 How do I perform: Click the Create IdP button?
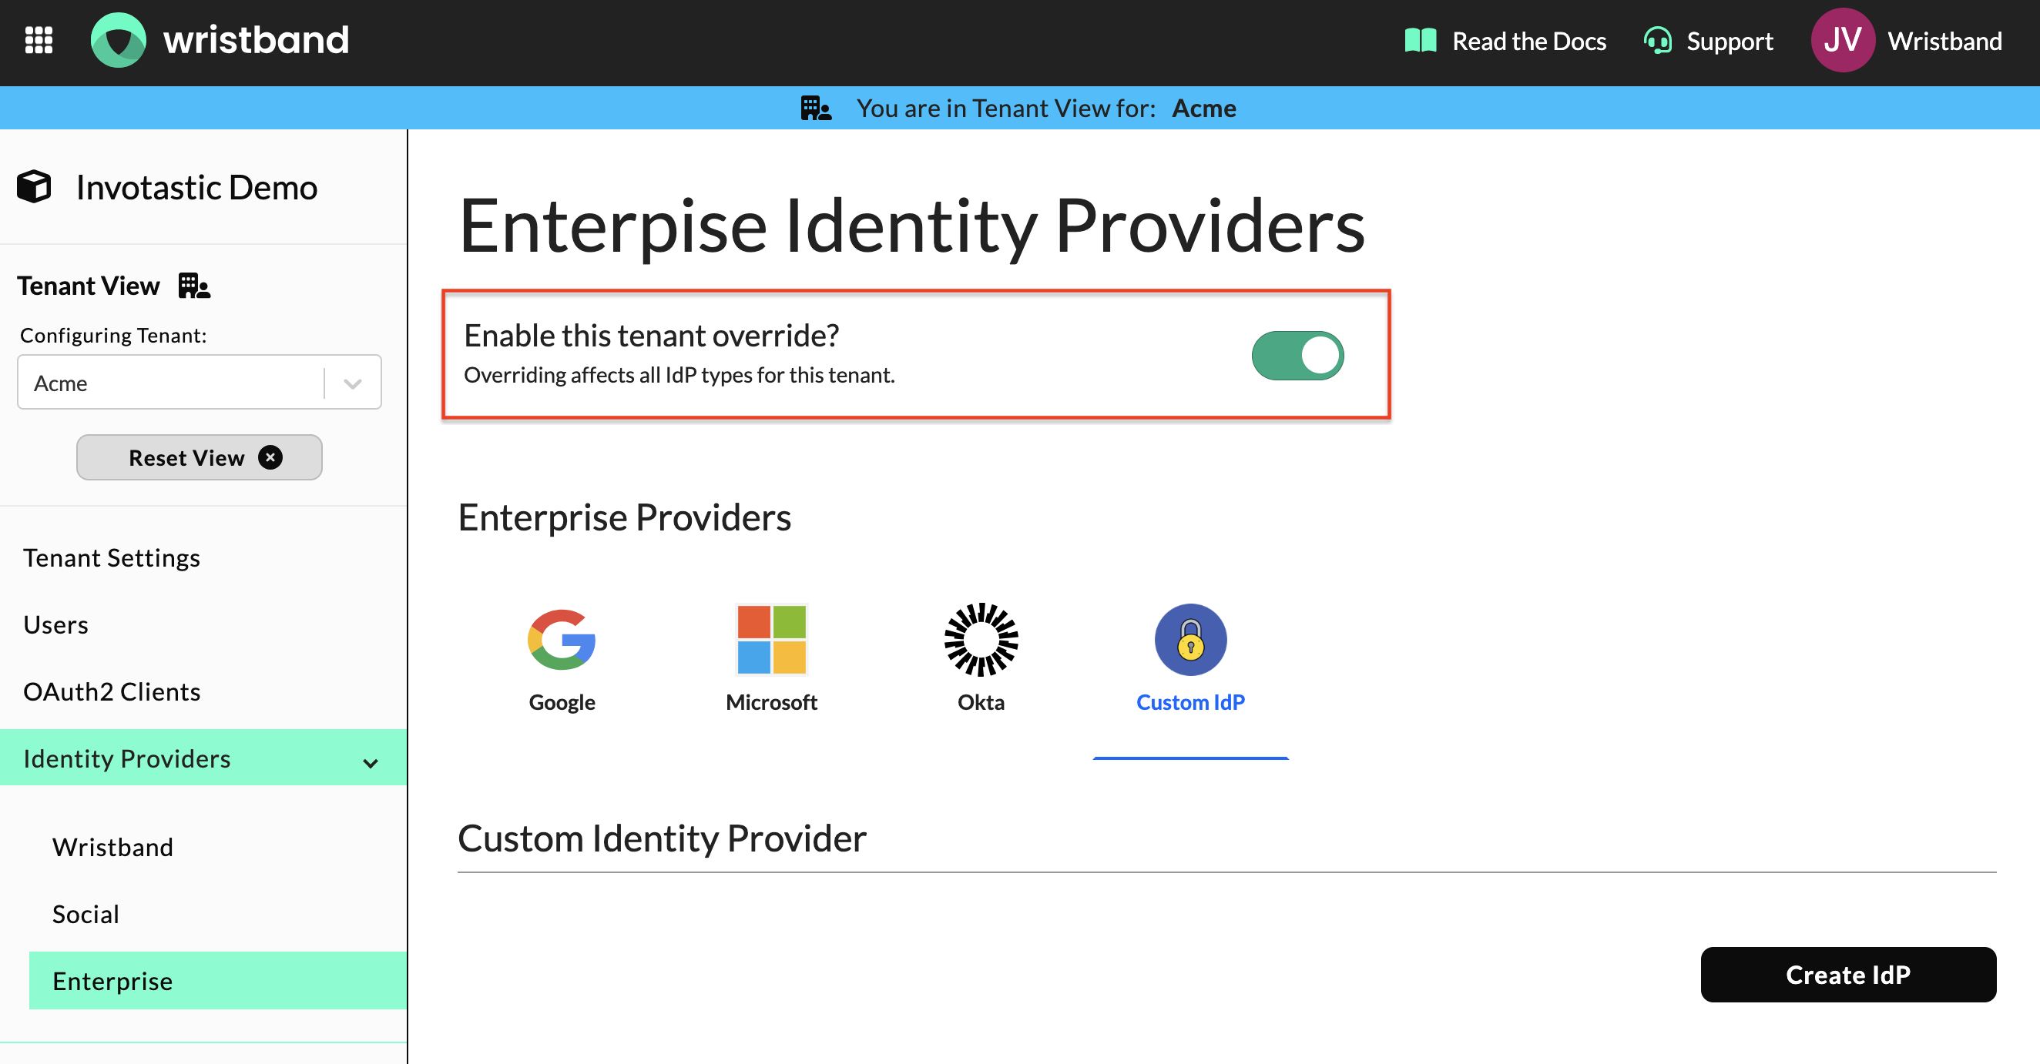(x=1847, y=974)
